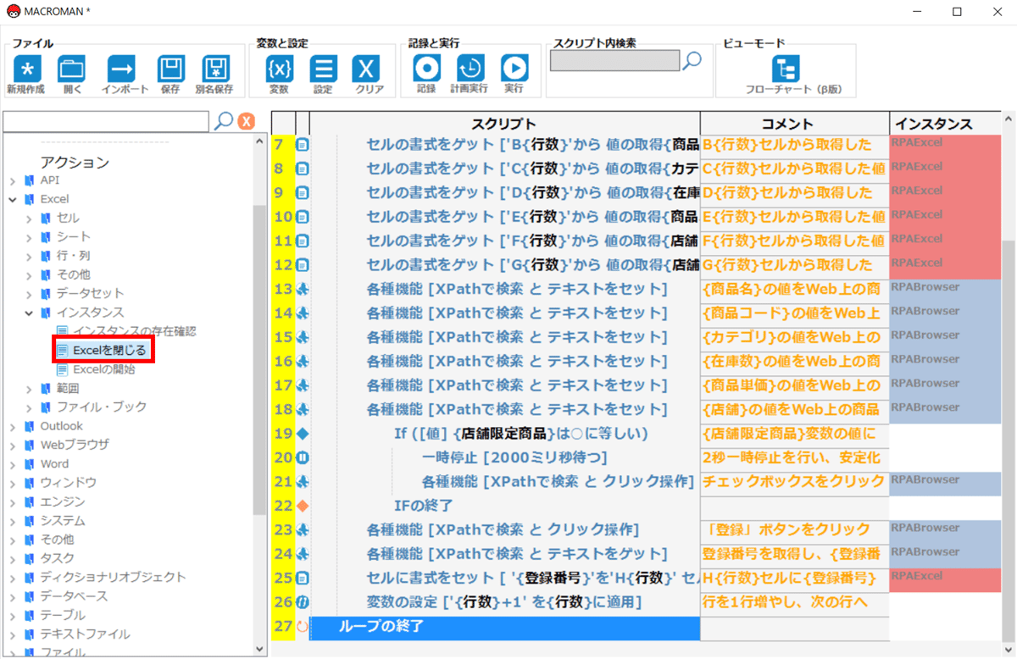The width and height of the screenshot is (1017, 659).
Task: Collapse the Excel tree node
Action: coord(13,199)
